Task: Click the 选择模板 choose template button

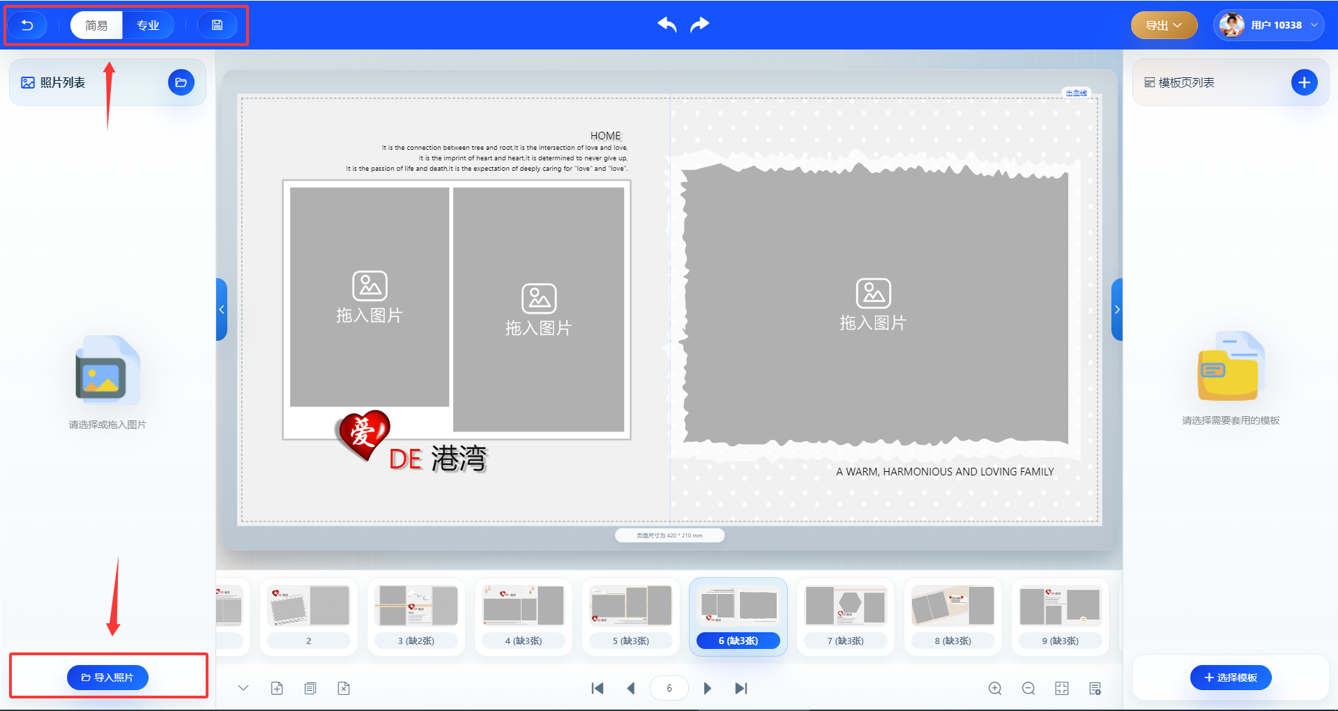Action: pos(1231,677)
